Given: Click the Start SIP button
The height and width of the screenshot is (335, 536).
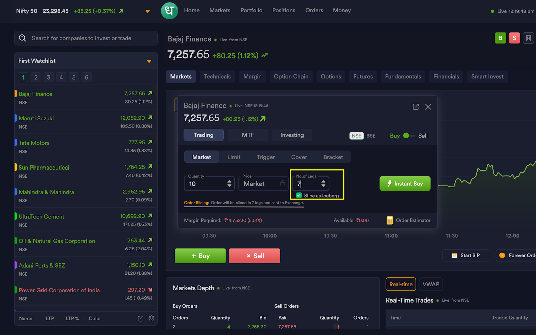Looking at the screenshot, I should pyautogui.click(x=466, y=255).
